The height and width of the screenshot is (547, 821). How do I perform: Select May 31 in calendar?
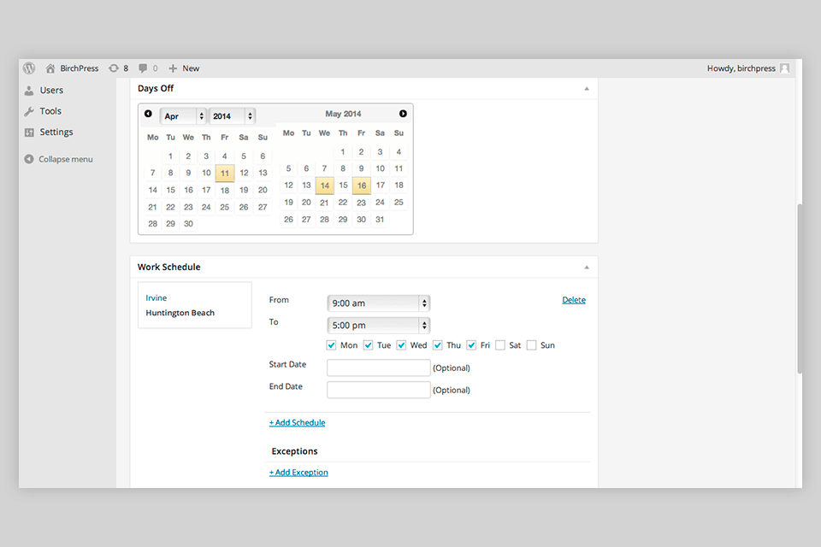tap(380, 220)
